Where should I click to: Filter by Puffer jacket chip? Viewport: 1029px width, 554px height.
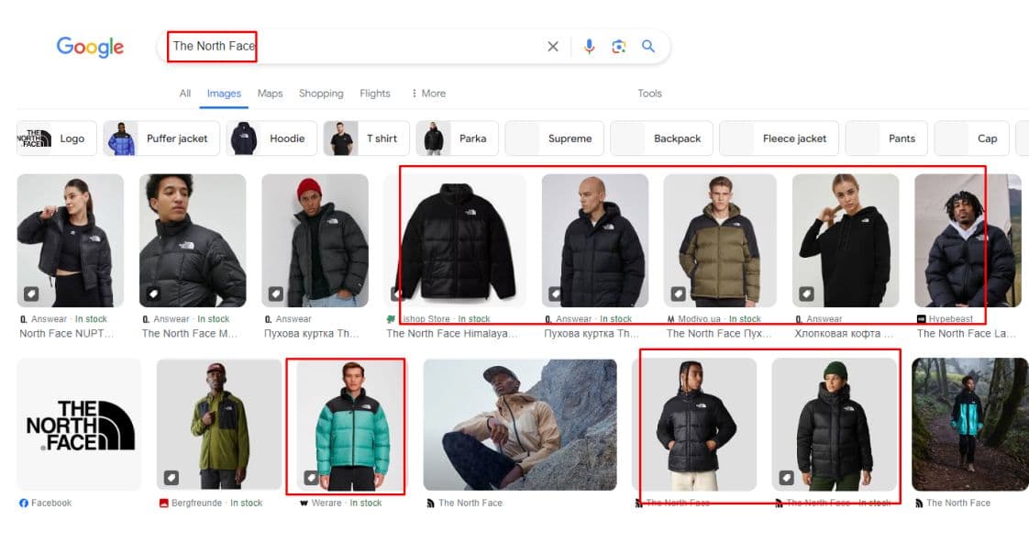tap(161, 138)
